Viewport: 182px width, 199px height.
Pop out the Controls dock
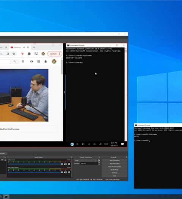pos(126,157)
